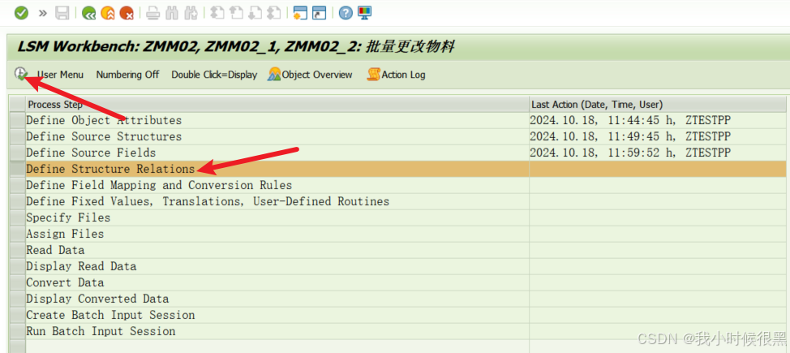Click the green Enter checkmark icon
The image size is (790, 353).
coord(21,13)
